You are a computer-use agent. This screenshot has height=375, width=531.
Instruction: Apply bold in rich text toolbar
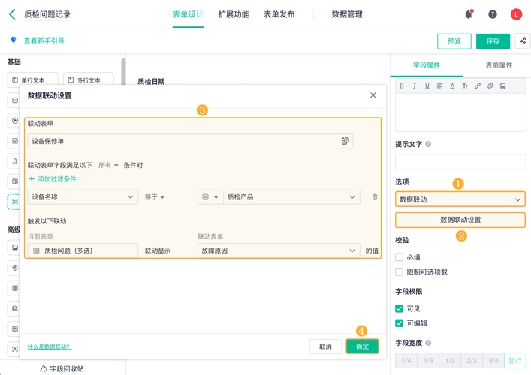tap(402, 86)
